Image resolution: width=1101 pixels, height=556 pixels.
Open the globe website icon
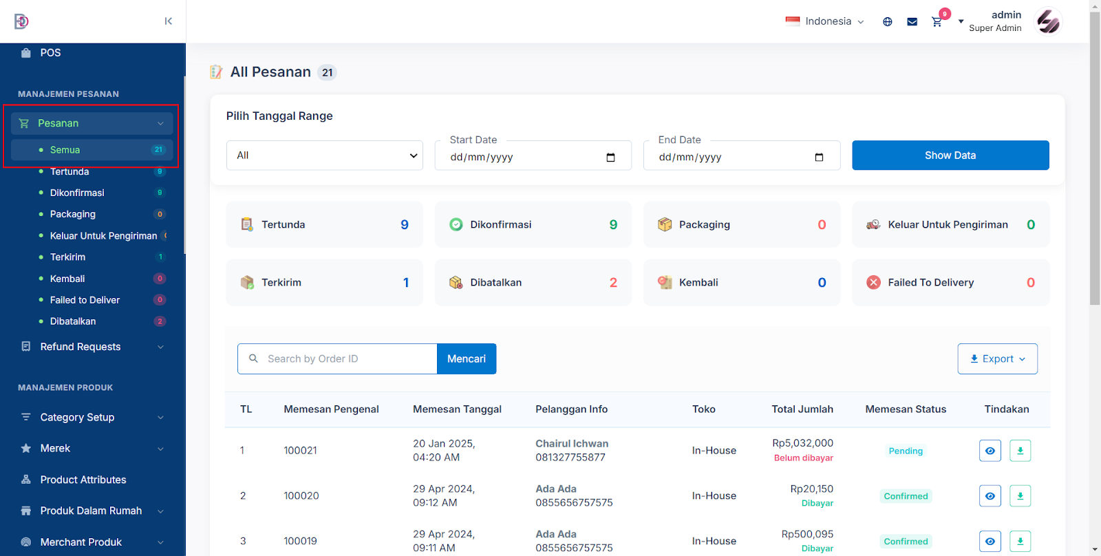click(x=888, y=22)
